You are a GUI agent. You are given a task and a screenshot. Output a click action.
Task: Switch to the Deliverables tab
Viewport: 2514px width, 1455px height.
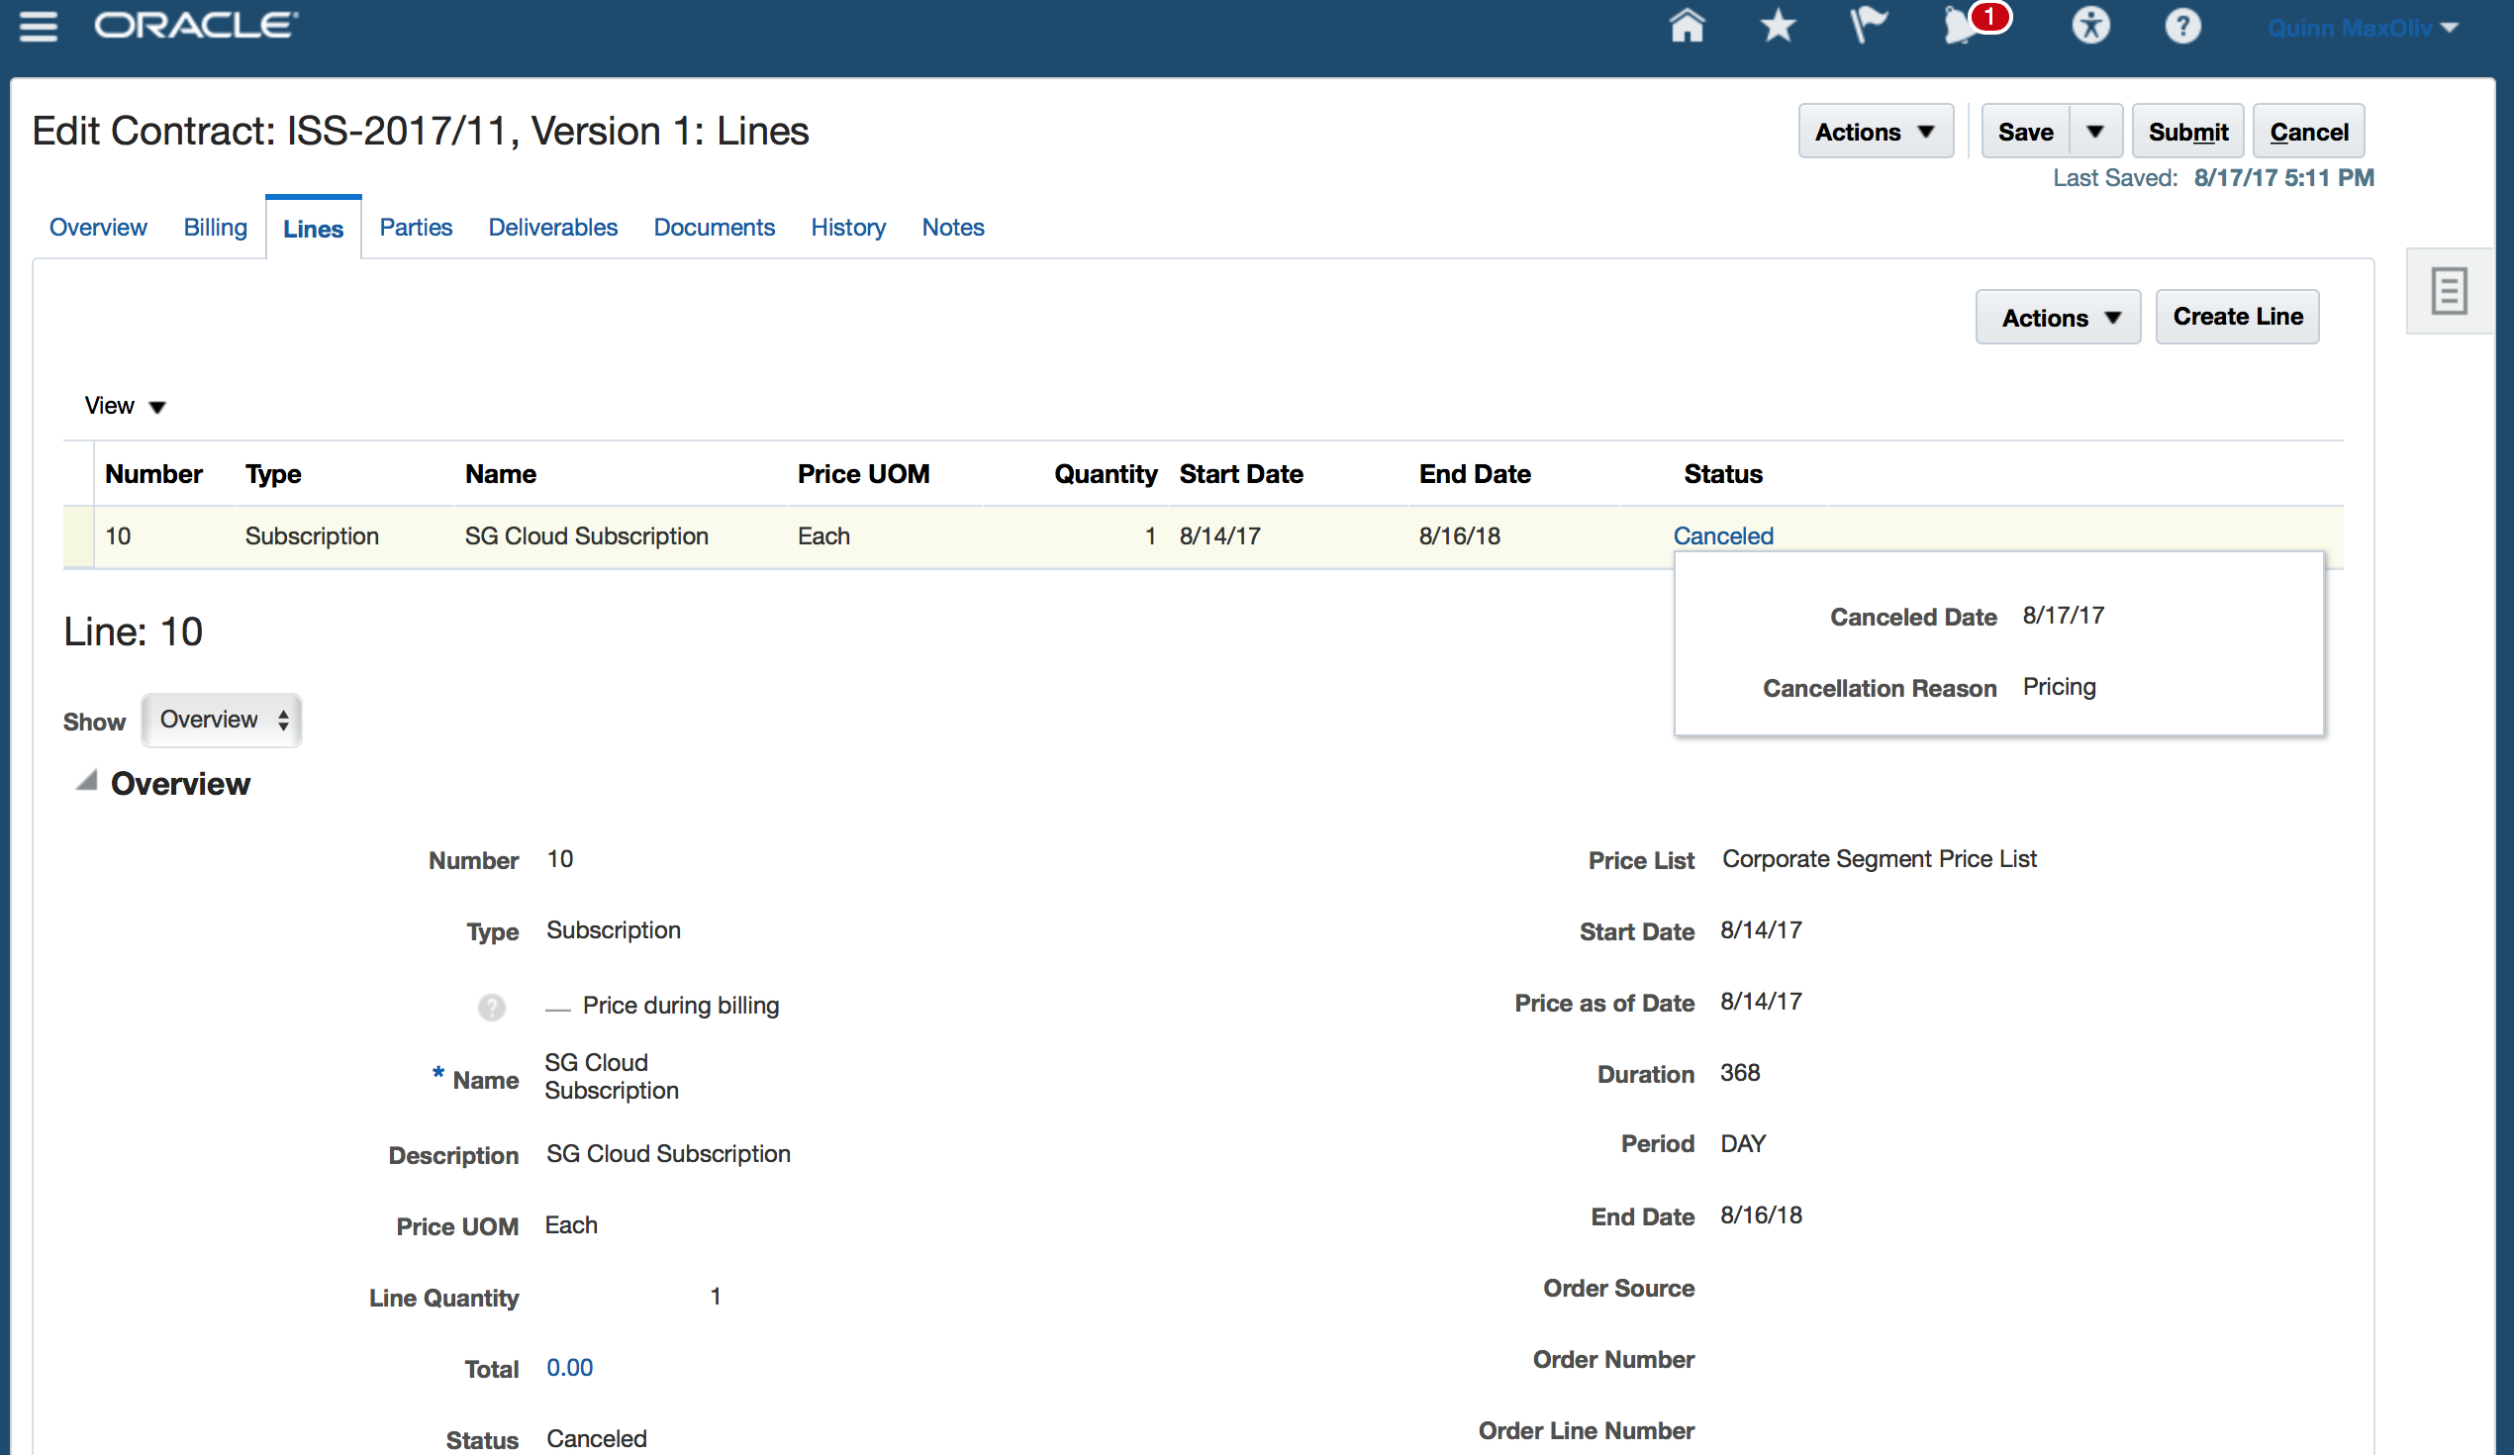tap(552, 228)
